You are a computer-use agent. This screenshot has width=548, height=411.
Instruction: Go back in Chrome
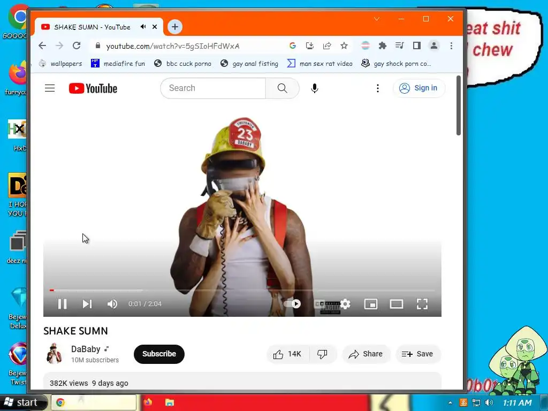tap(42, 46)
